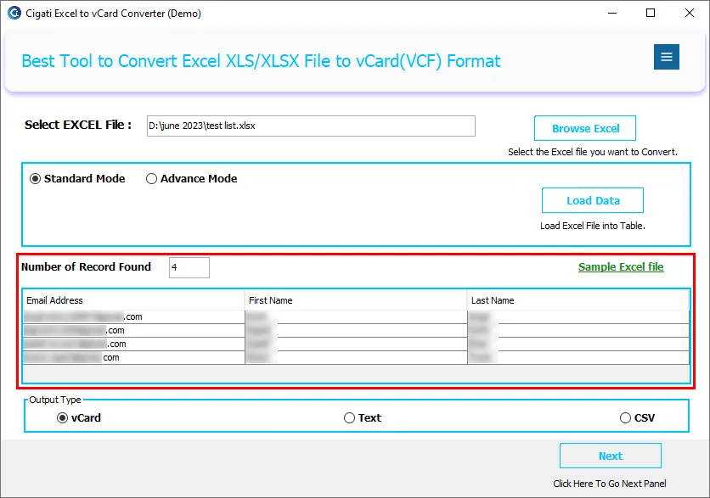Go to next panel with Next button

(611, 456)
